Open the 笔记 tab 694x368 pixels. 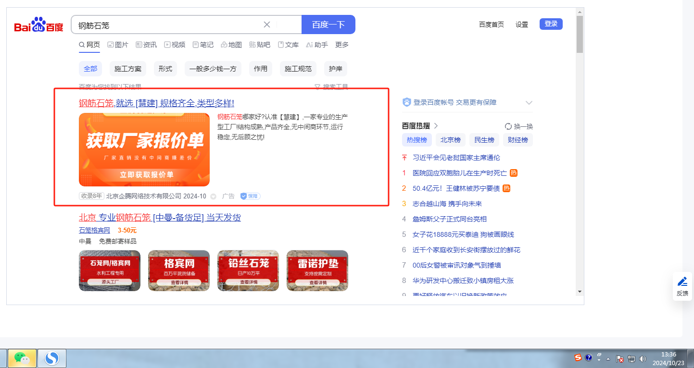[203, 45]
